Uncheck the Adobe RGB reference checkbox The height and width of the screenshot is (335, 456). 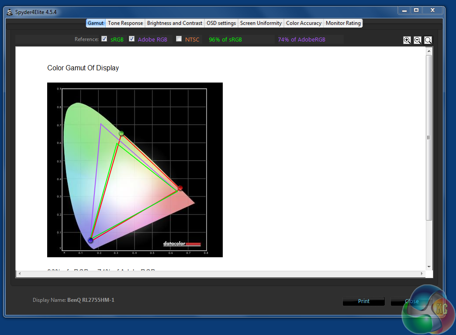(132, 39)
